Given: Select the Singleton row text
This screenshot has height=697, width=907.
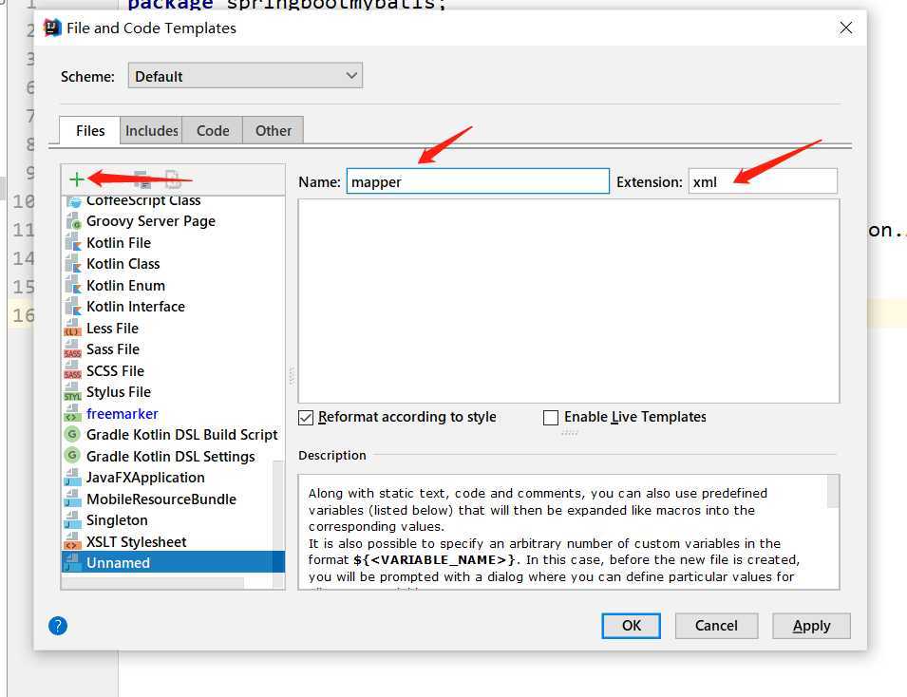Looking at the screenshot, I should tap(117, 520).
